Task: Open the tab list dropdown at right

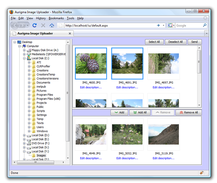Action: click(x=206, y=33)
